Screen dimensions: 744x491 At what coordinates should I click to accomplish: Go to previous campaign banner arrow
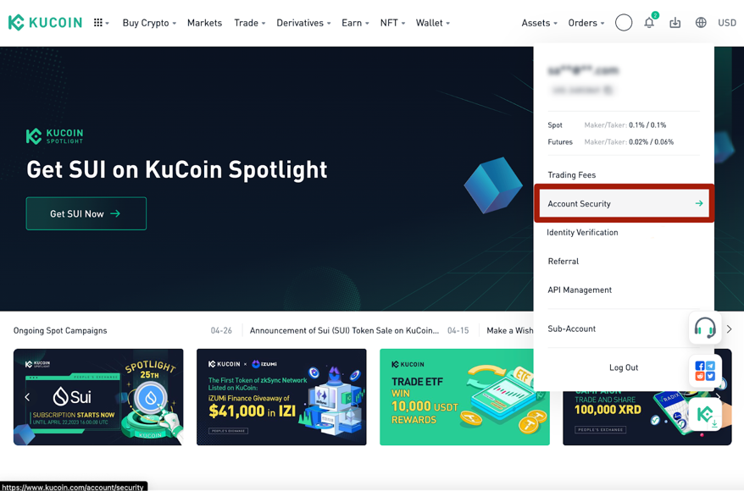point(27,397)
